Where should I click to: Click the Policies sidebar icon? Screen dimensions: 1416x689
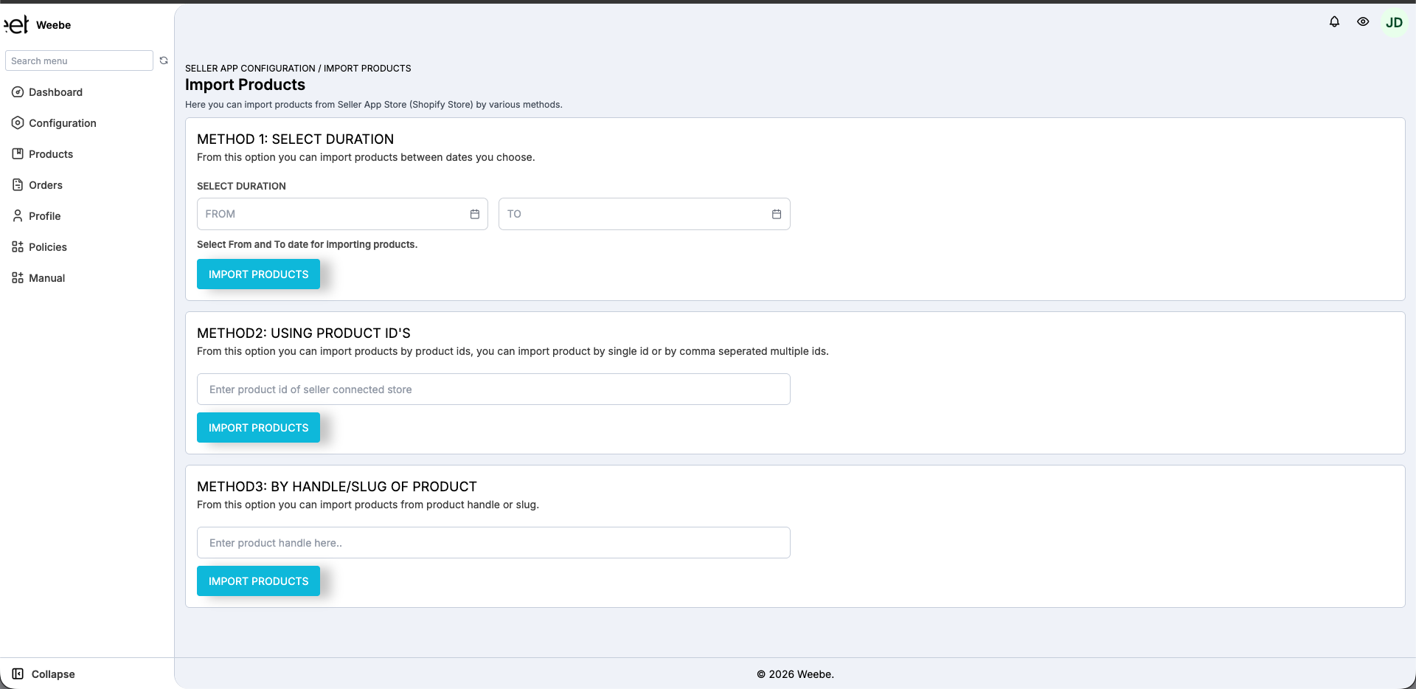[x=17, y=246]
